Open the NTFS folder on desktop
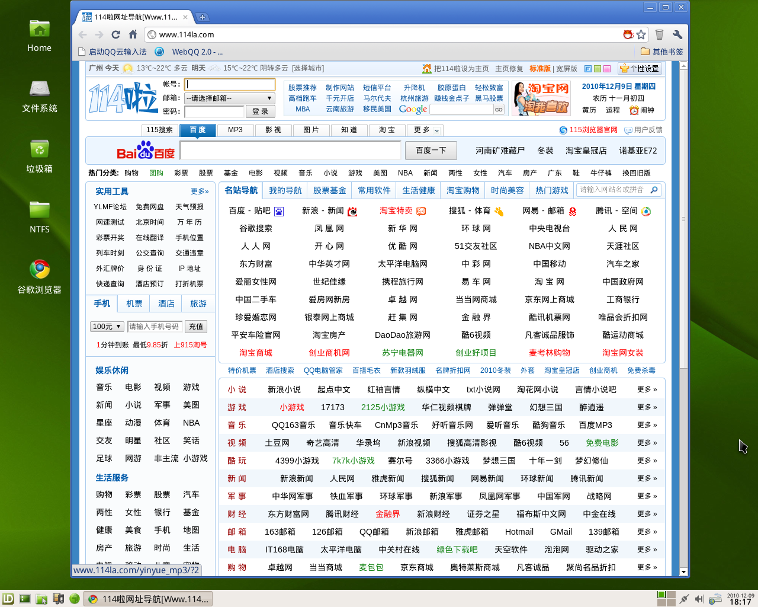Screen dimensions: 758x607 click(39, 217)
